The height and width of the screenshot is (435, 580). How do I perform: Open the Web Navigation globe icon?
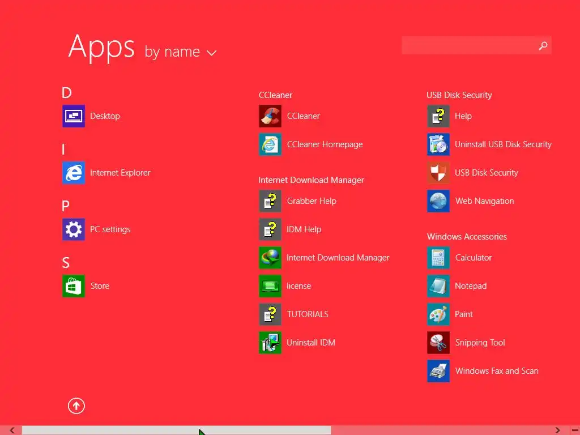pos(438,201)
